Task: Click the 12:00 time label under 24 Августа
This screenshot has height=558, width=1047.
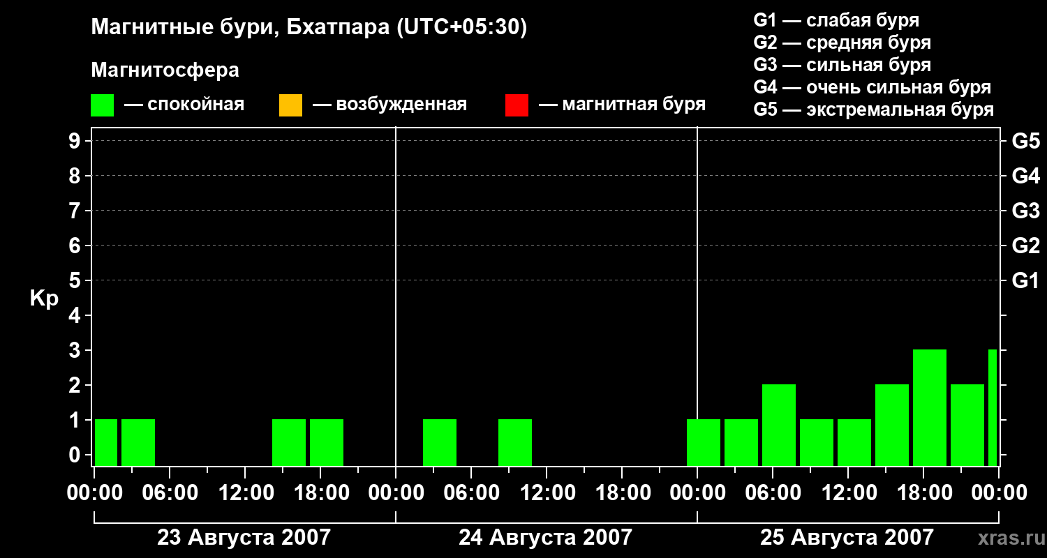Action: (x=547, y=492)
